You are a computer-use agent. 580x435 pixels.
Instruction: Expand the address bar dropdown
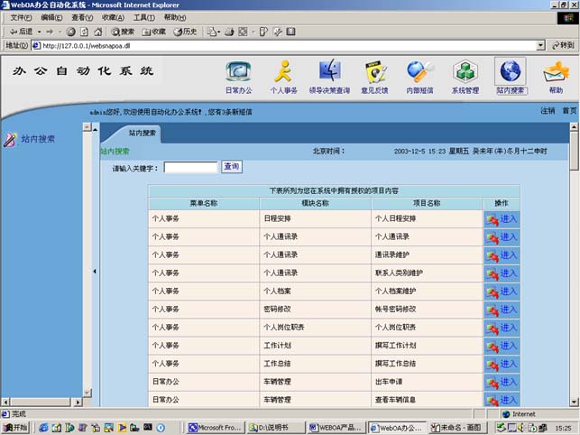point(540,45)
